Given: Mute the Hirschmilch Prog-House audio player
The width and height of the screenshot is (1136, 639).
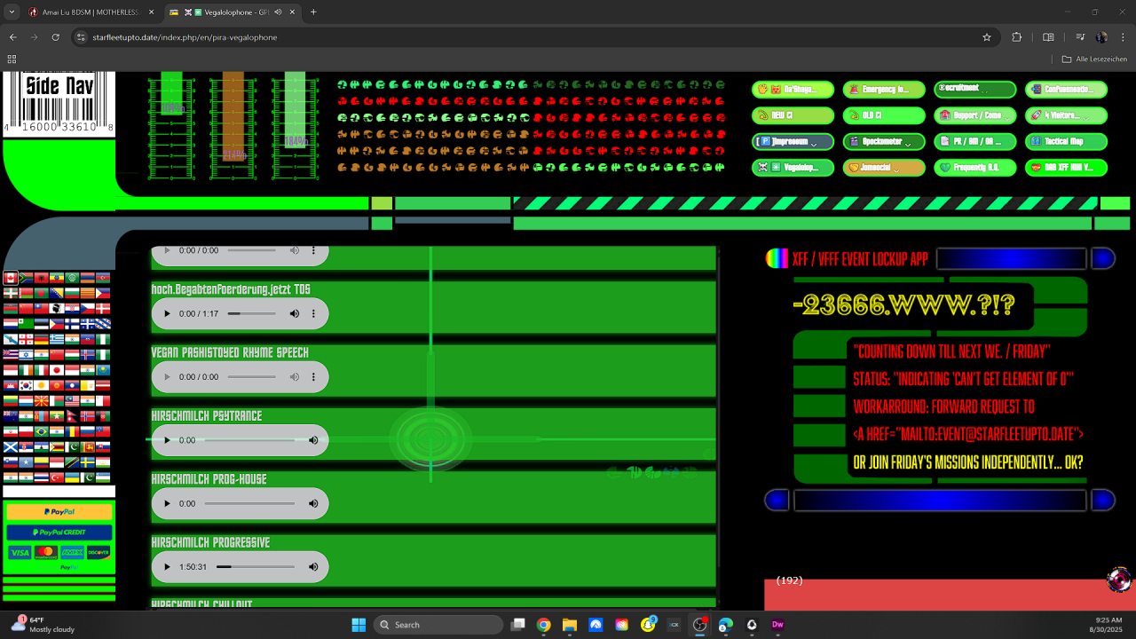Looking at the screenshot, I should 313,503.
